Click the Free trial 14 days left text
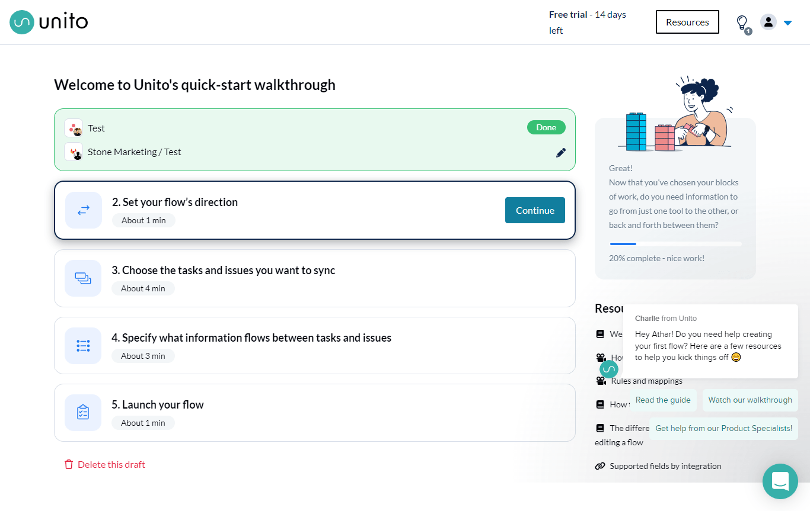The height and width of the screenshot is (511, 810). pyautogui.click(x=588, y=23)
